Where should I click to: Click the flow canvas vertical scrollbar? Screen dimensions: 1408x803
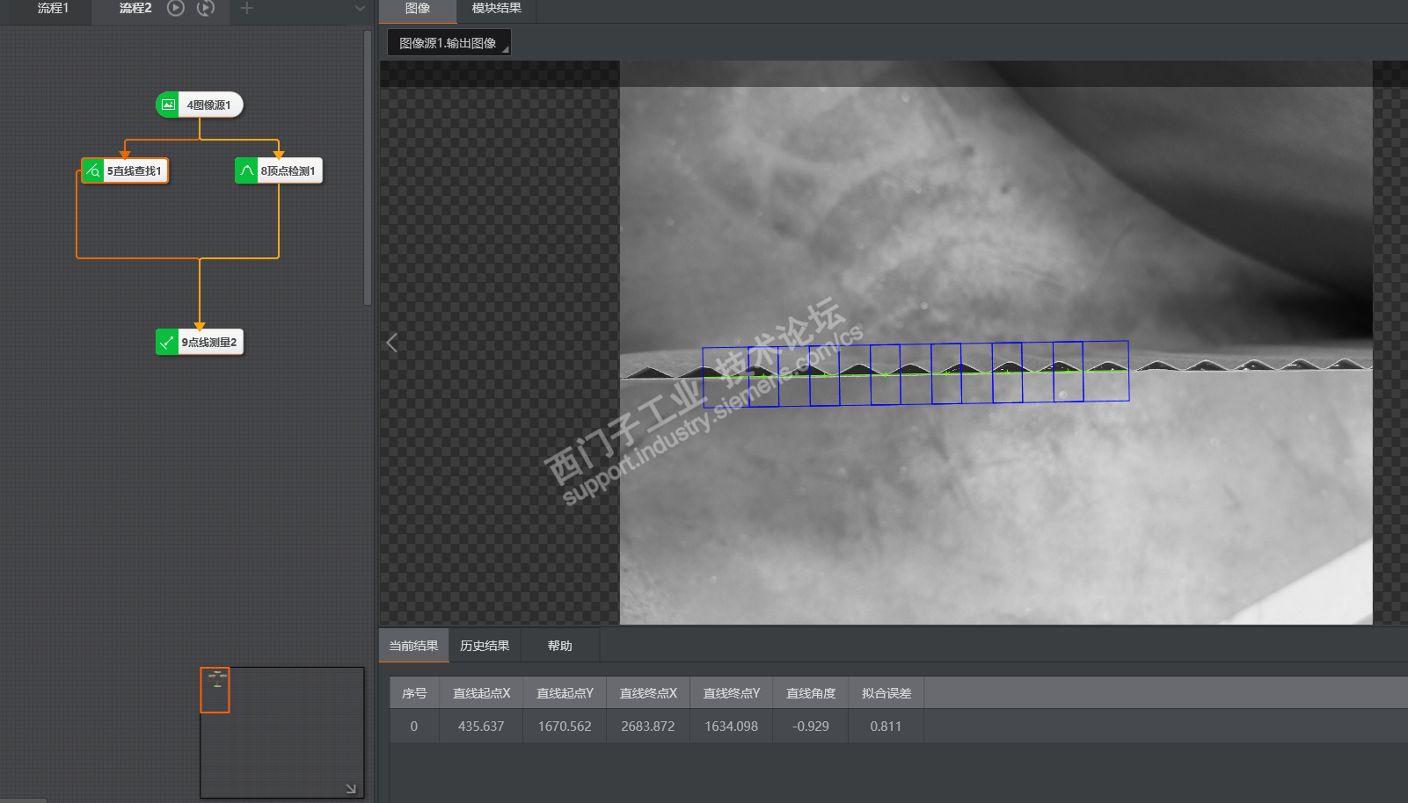(x=368, y=167)
